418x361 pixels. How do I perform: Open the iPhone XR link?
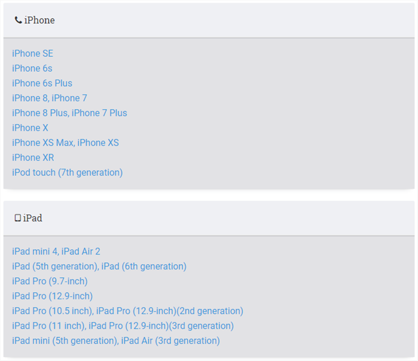pyautogui.click(x=33, y=157)
